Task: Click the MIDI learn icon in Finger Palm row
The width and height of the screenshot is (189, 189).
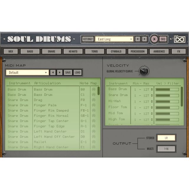Action: pyautogui.click(x=94, y=105)
